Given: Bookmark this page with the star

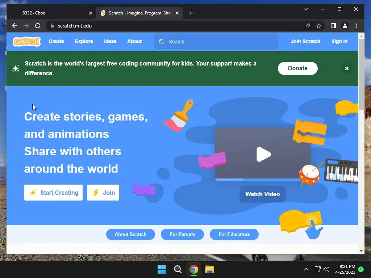Looking at the screenshot, I should point(319,26).
